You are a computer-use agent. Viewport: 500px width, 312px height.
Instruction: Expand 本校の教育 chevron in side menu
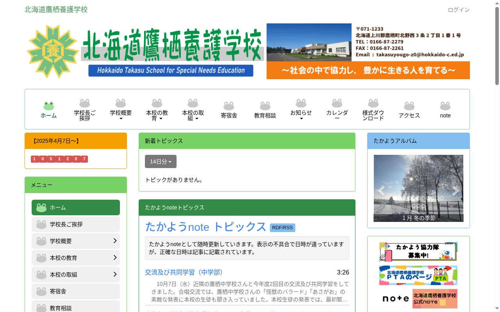click(x=115, y=257)
